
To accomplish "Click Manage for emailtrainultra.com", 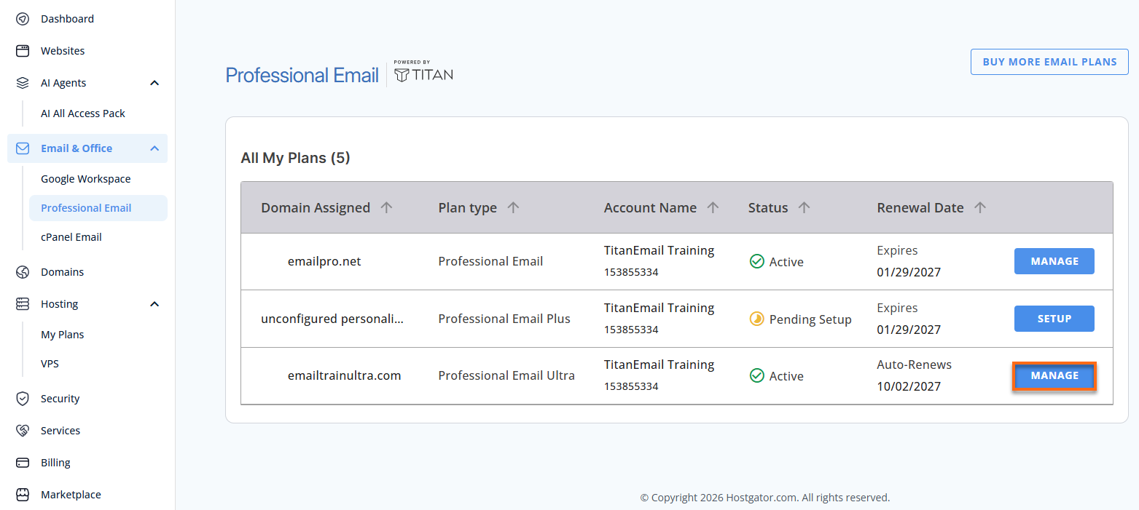I will 1054,375.
